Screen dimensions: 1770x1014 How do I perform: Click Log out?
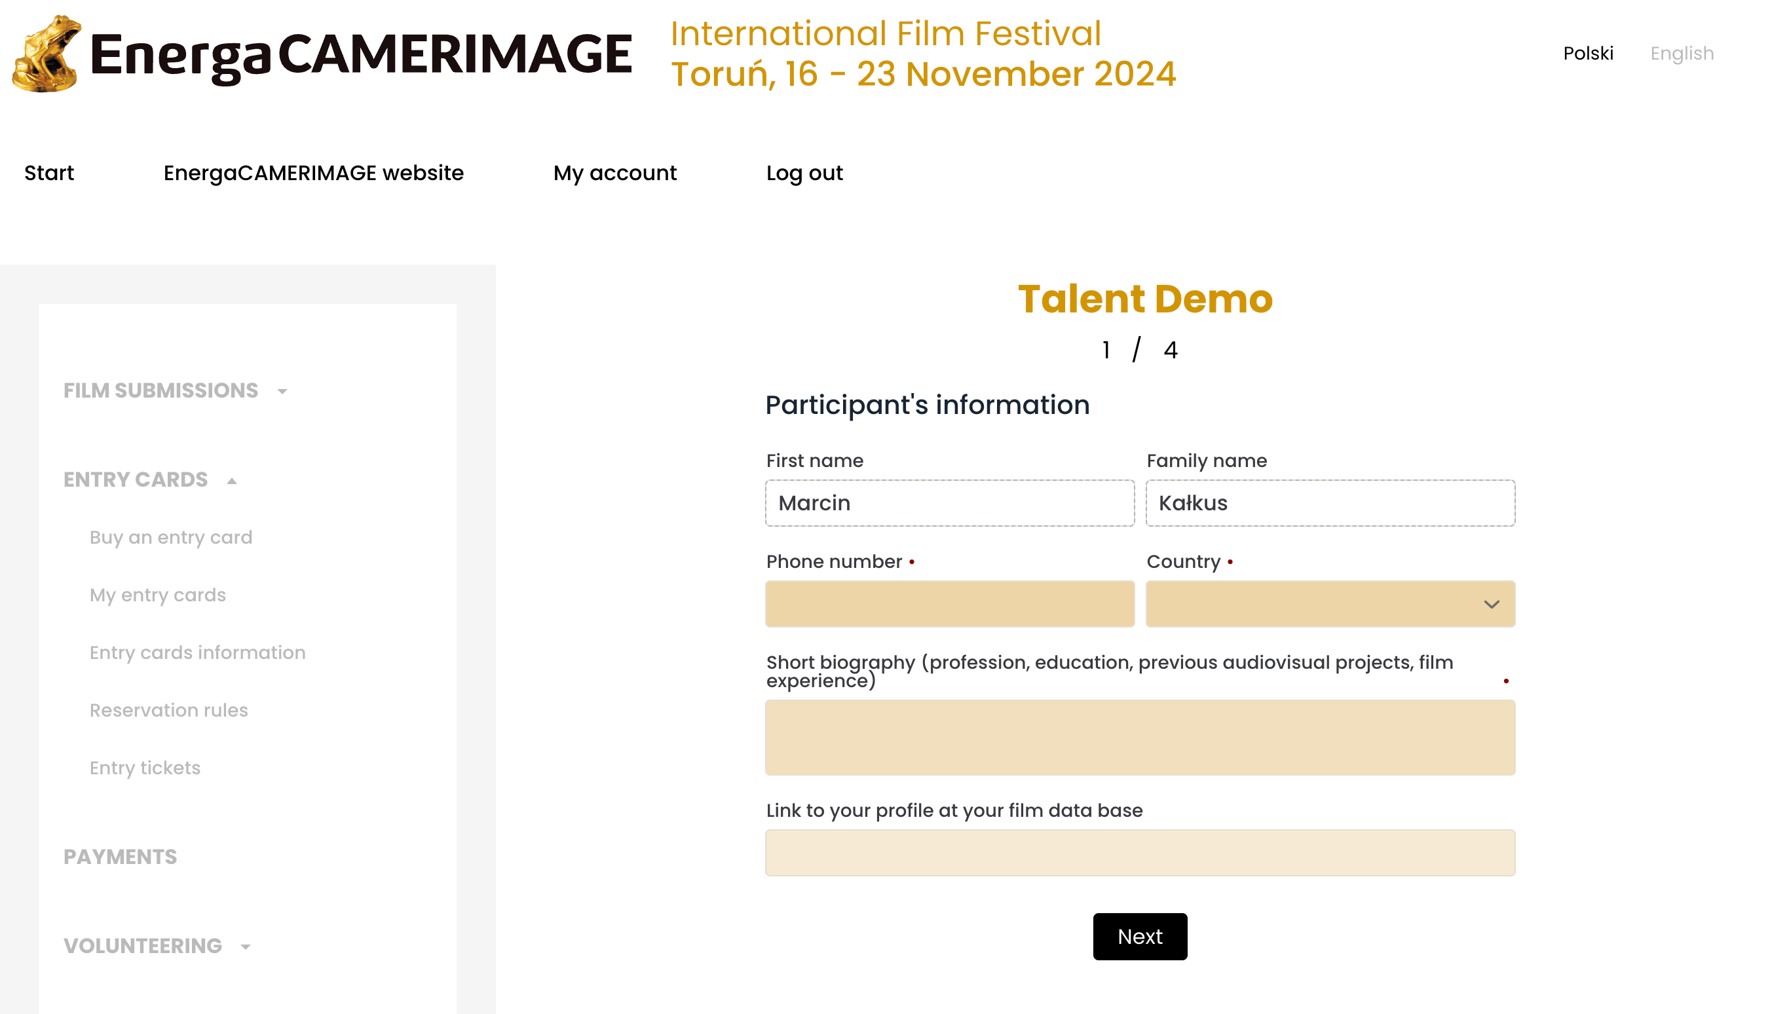pos(804,174)
